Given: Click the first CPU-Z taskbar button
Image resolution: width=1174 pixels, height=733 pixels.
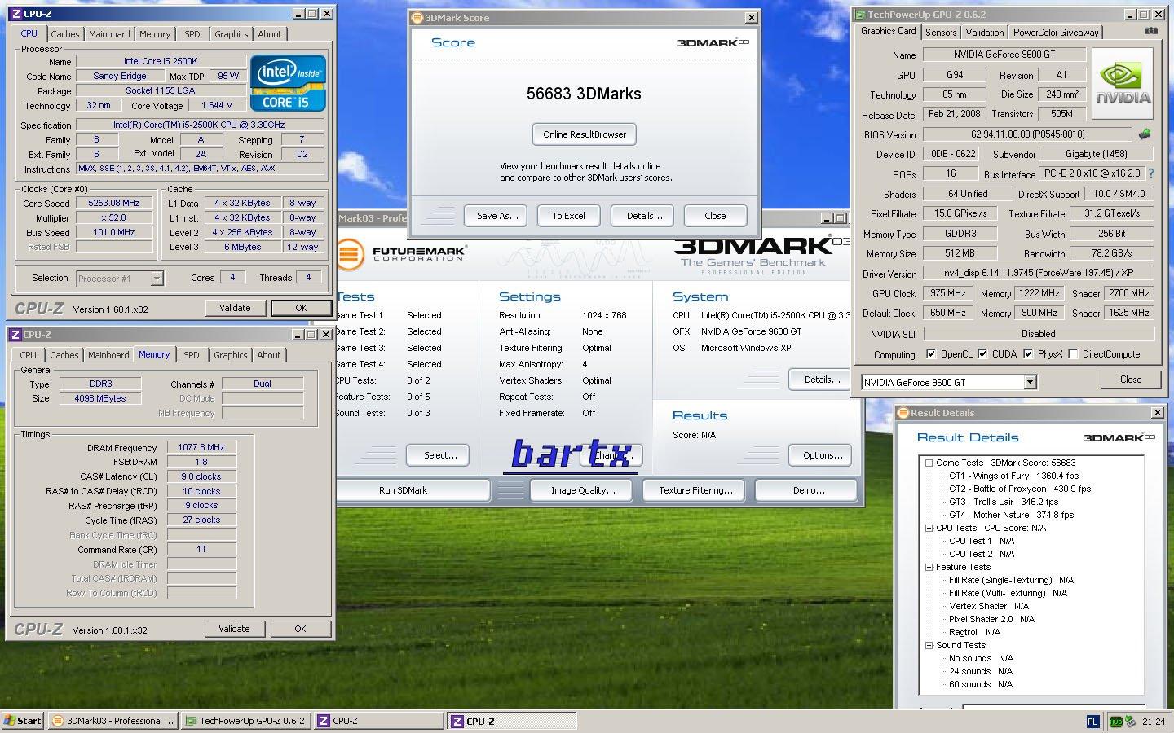Looking at the screenshot, I should point(378,720).
